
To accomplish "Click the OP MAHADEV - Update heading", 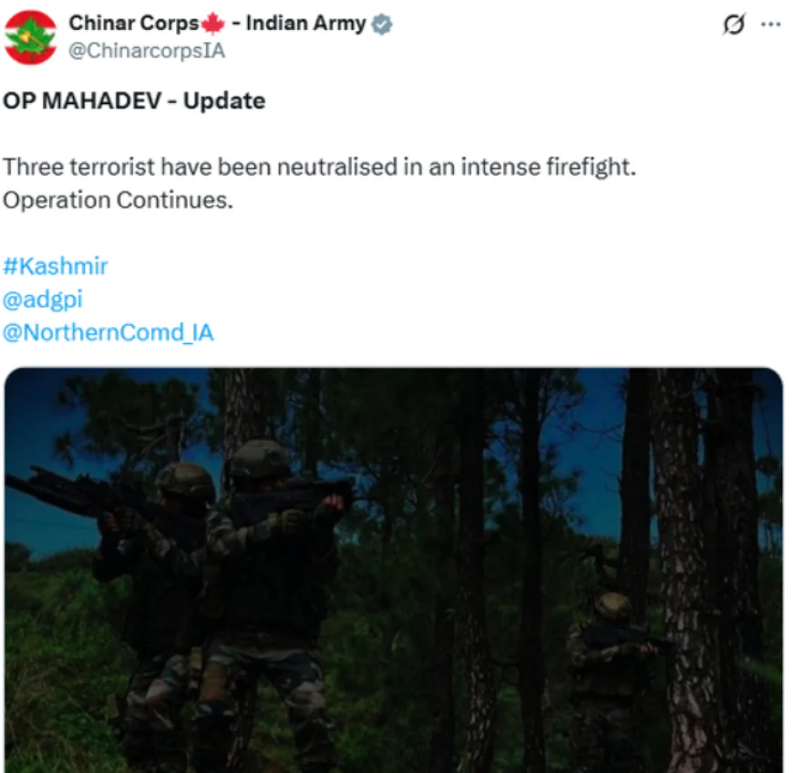I will click(134, 101).
